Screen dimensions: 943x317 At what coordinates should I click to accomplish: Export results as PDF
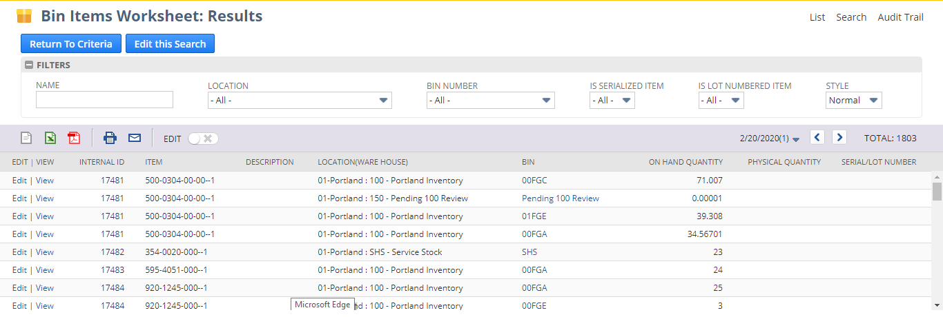point(74,138)
